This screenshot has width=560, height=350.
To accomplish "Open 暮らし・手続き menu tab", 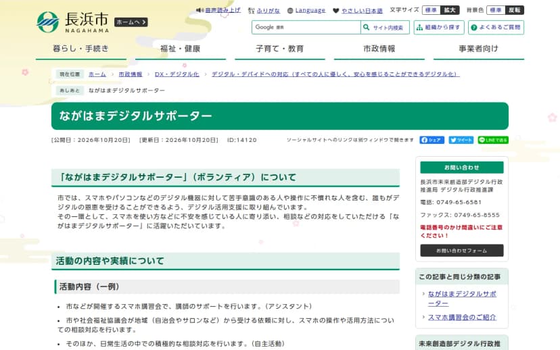I will tap(81, 49).
